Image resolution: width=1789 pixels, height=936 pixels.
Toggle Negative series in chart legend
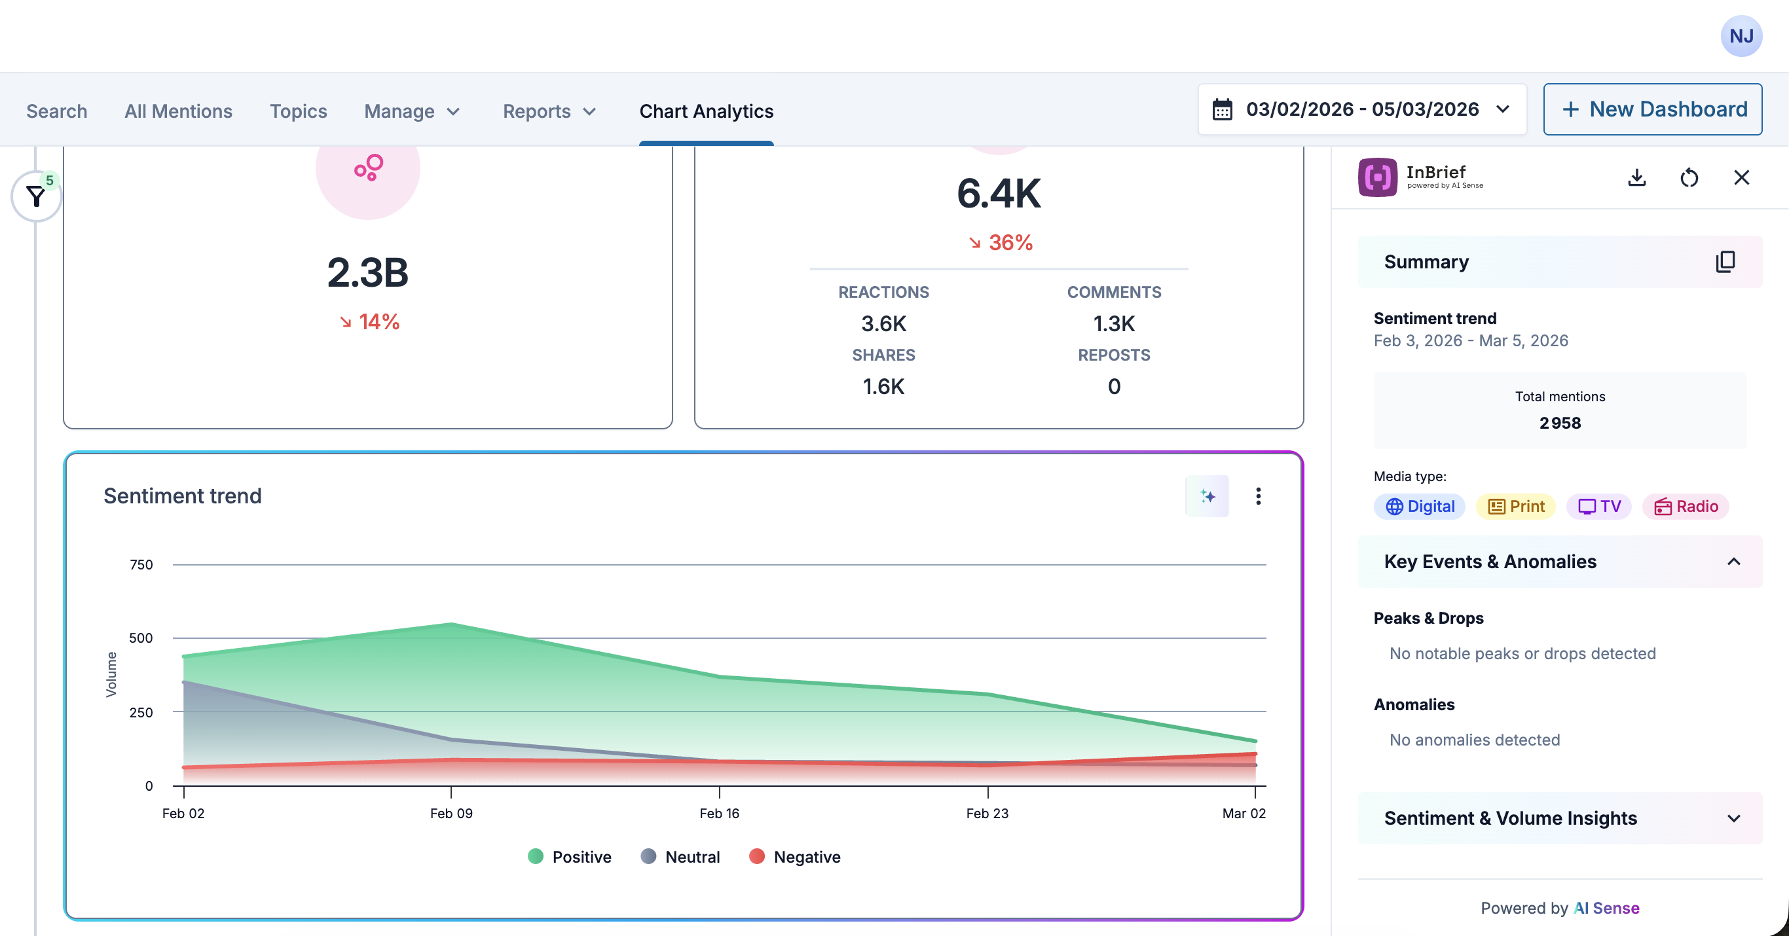(794, 856)
